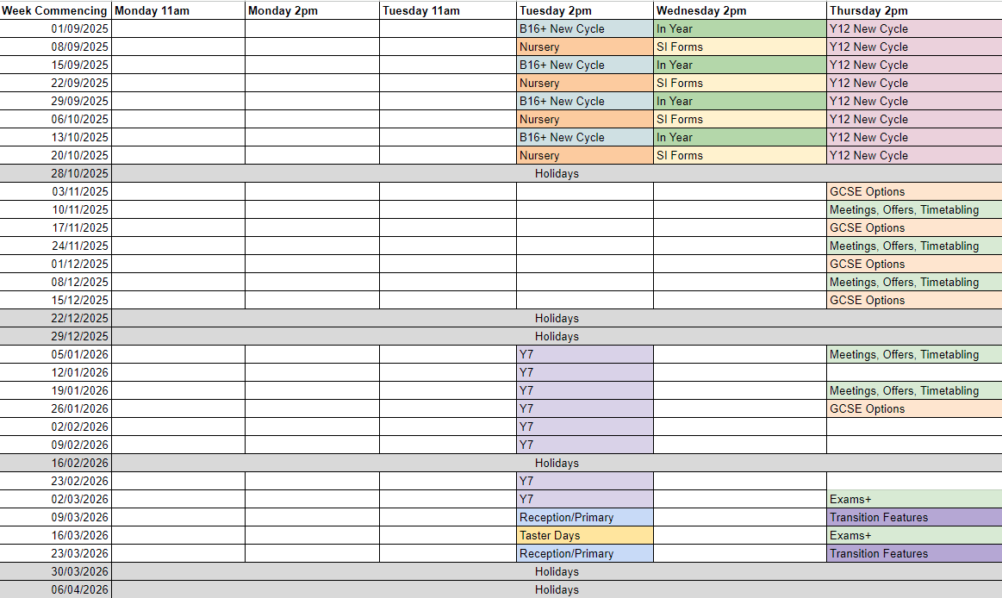Viewport: 1002px width, 598px height.
Task: Click In Year cell for 15/09/2025
Action: pos(739,65)
